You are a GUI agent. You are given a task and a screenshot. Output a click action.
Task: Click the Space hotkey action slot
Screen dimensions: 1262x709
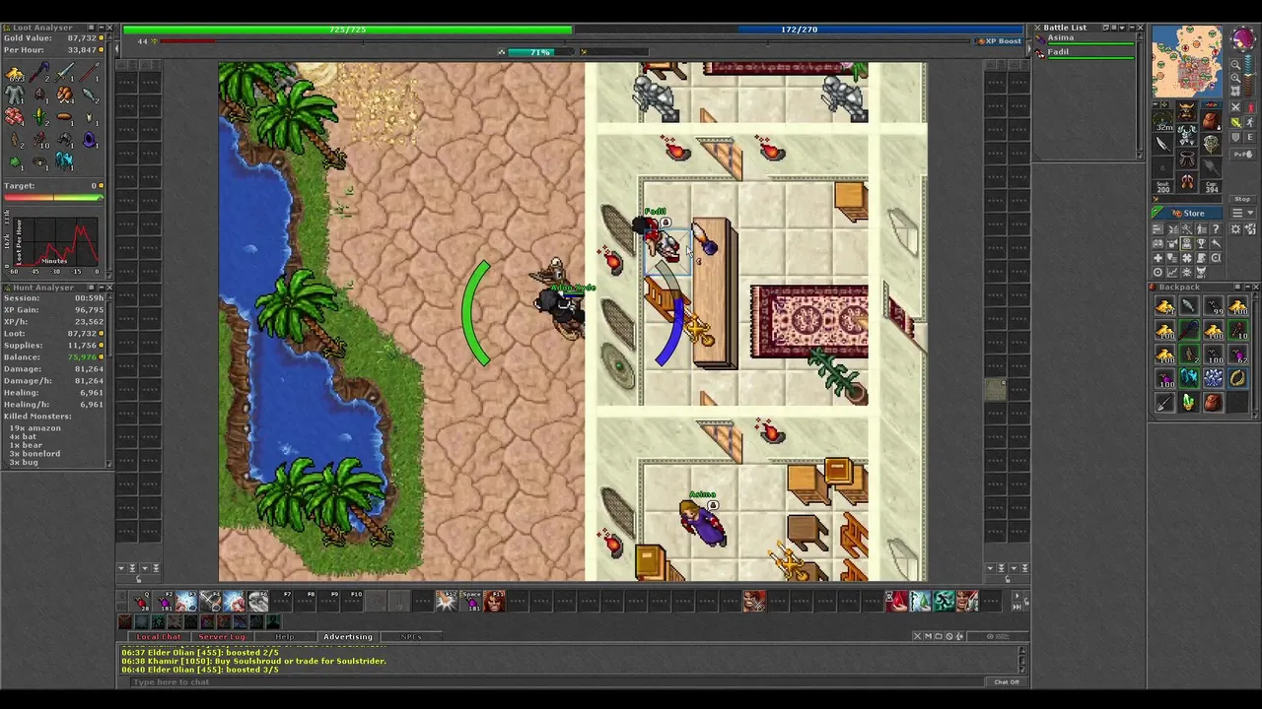coord(470,601)
